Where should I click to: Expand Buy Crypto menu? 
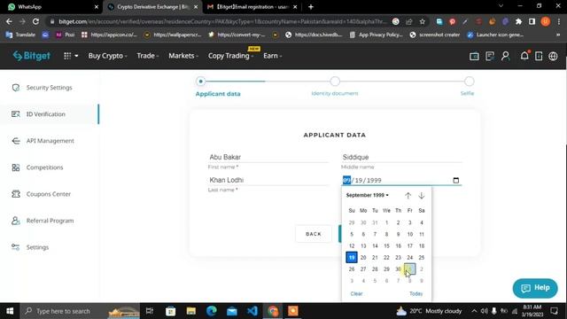[x=108, y=56]
